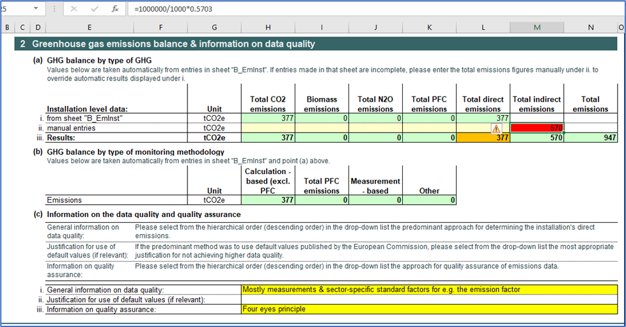Select manual entries cell under Total CO2 emissions
Screen dimensions: 626x327
pos(268,128)
